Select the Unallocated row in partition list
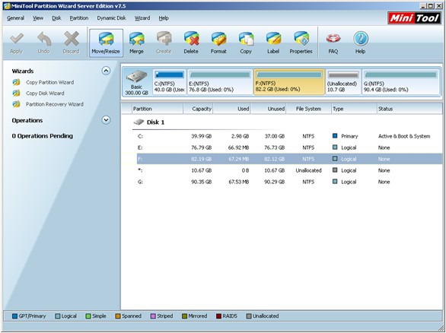This screenshot has height=333, width=446. (289, 170)
